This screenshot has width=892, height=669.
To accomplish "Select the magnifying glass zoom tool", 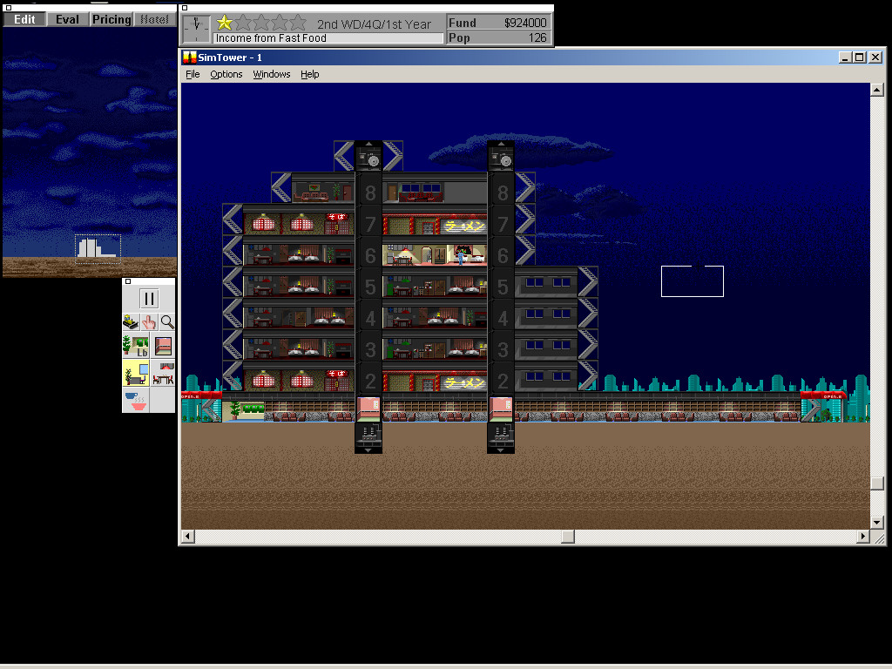I will coord(167,322).
